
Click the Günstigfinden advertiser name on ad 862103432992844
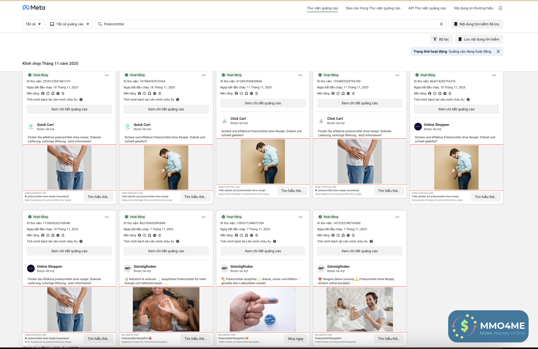pyautogui.click(x=145, y=266)
